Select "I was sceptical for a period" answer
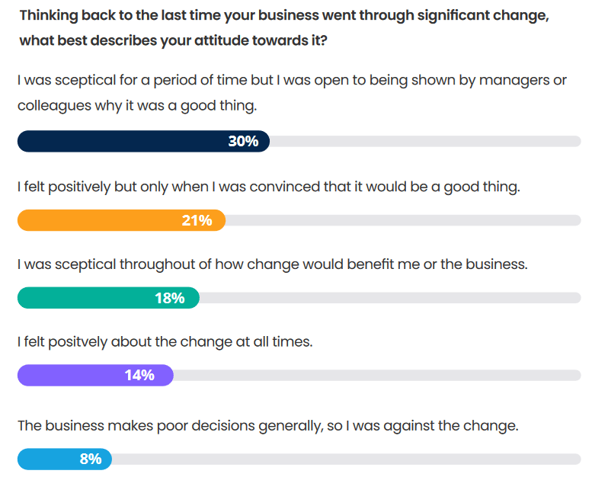Image resolution: width=592 pixels, height=477 pixels. tap(292, 93)
